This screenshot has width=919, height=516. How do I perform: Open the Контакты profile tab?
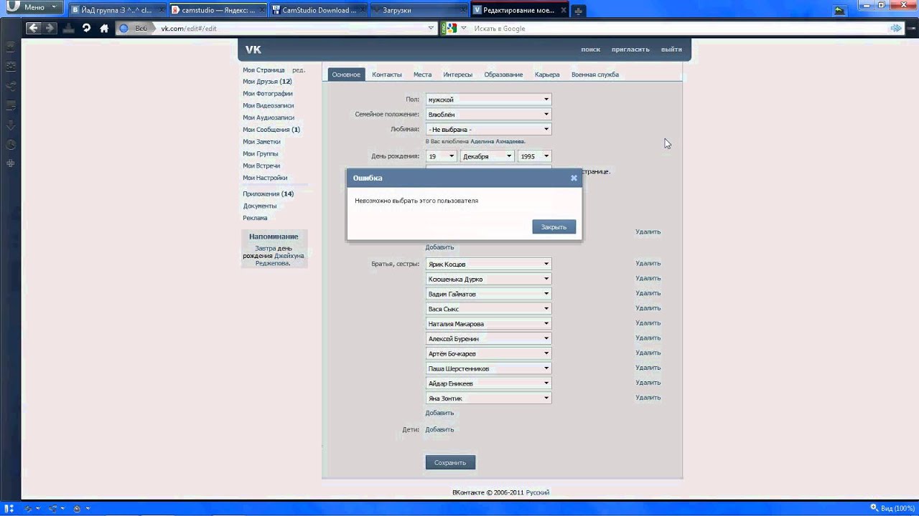coord(387,75)
